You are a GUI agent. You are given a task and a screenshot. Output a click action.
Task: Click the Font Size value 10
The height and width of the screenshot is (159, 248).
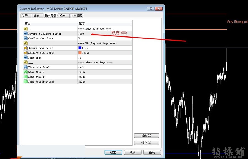pyautogui.click(x=80, y=57)
